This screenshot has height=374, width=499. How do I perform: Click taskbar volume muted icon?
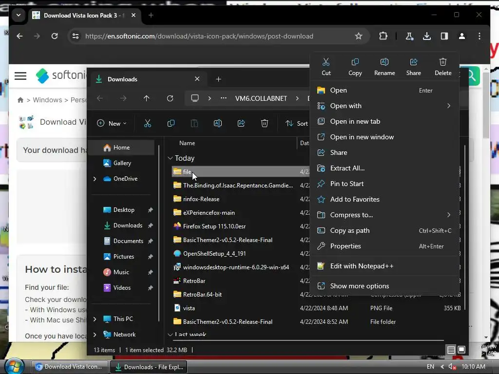click(452, 367)
